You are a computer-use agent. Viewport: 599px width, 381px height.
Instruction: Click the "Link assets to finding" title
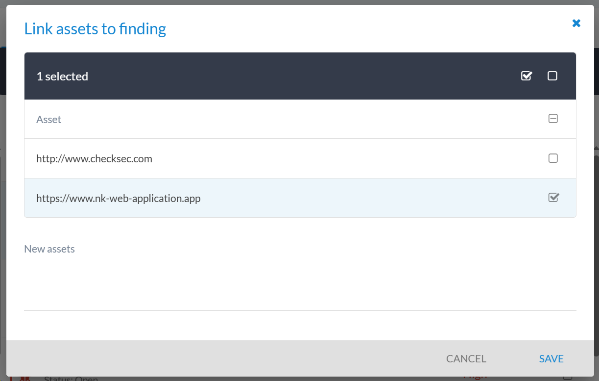pos(95,29)
